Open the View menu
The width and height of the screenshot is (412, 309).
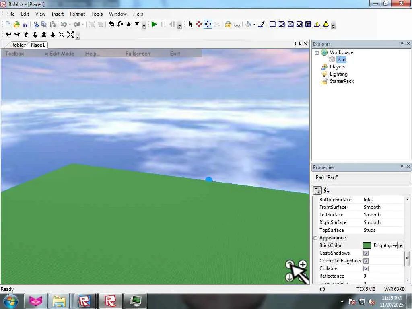pyautogui.click(x=40, y=14)
